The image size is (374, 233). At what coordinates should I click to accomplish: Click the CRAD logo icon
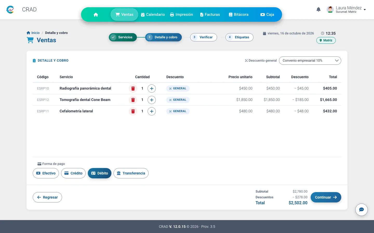10,10
